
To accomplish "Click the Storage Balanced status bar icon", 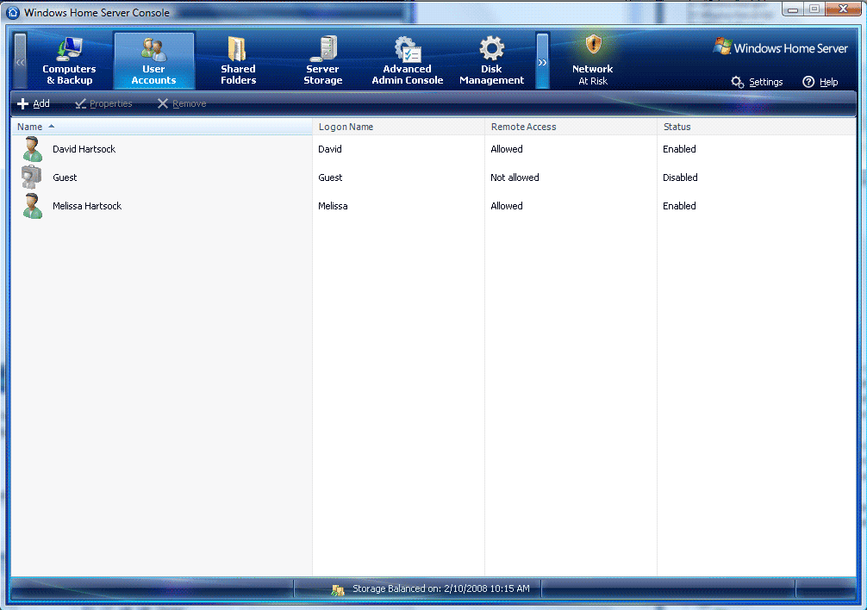I will coord(338,589).
